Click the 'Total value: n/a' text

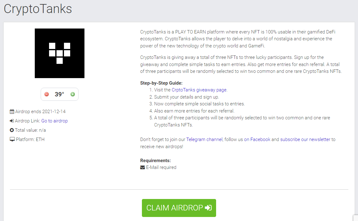click(x=30, y=130)
